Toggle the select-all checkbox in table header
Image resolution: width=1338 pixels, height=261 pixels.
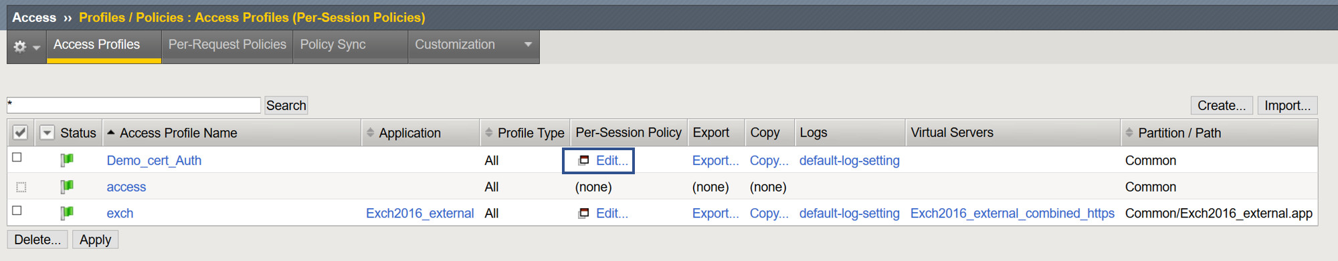coord(20,133)
